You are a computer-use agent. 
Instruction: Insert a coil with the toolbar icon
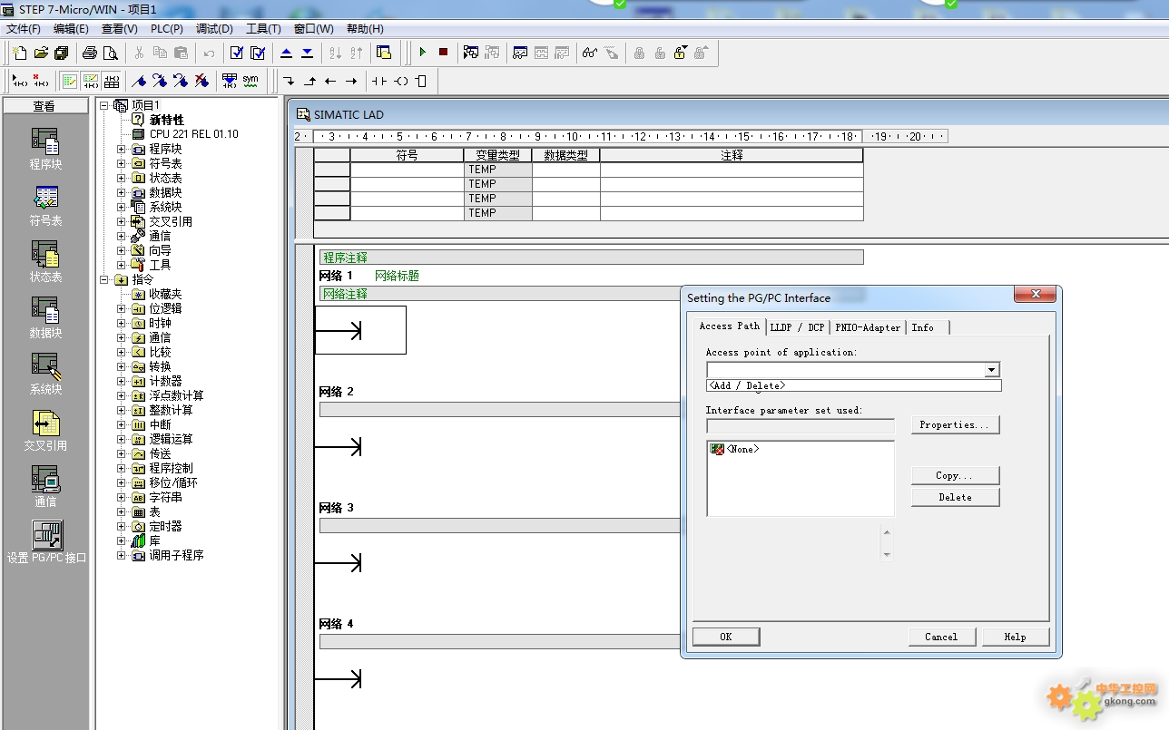click(400, 81)
